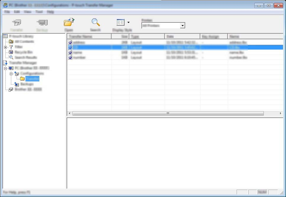Image resolution: width=286 pixels, height=197 pixels.
Task: Click the horizontal scrollbar thumb
Action: [x=168, y=113]
